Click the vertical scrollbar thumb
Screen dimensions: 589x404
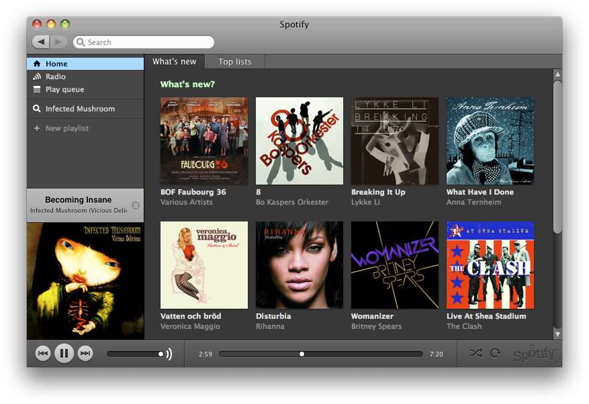(x=558, y=157)
